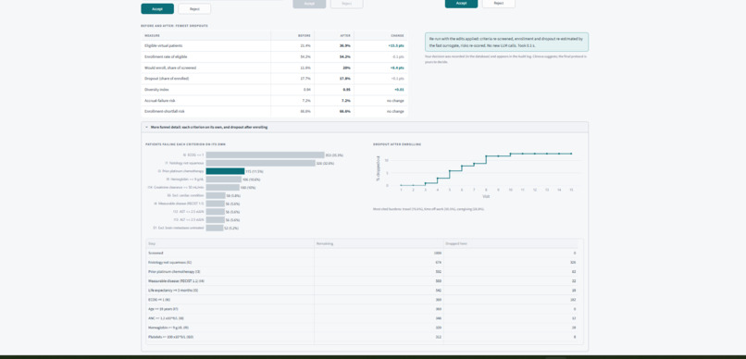Image resolution: width=746 pixels, height=359 pixels.
Task: Click the Reject button above the re-run notice
Action: [x=498, y=4]
